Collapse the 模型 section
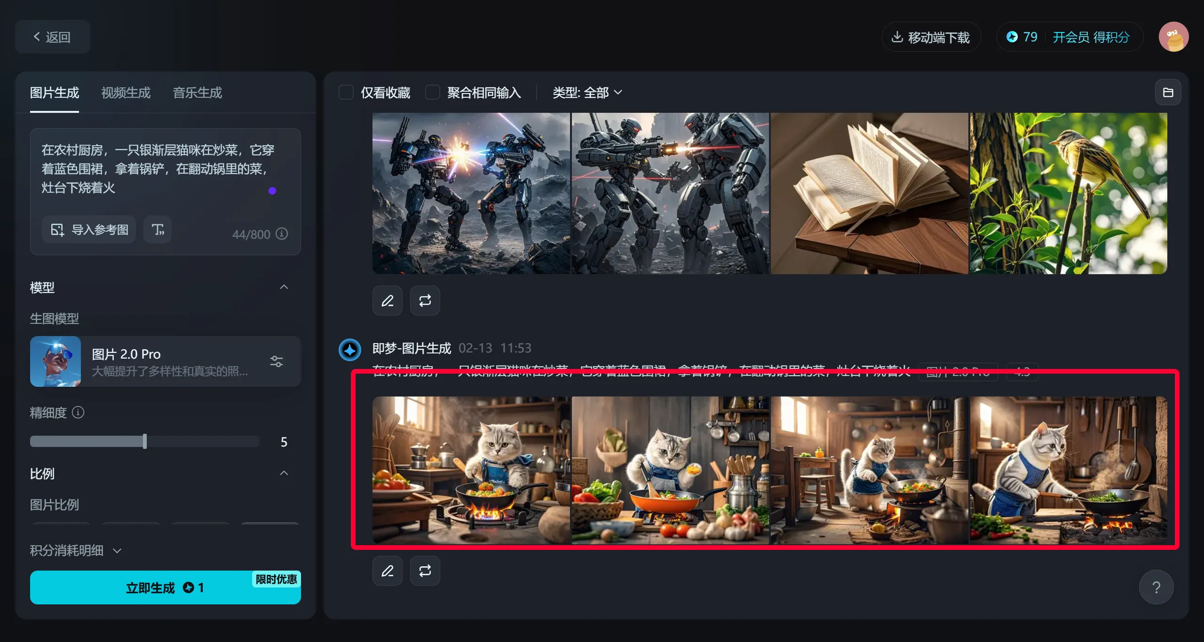Screen dimensions: 1204x642 (x=284, y=287)
